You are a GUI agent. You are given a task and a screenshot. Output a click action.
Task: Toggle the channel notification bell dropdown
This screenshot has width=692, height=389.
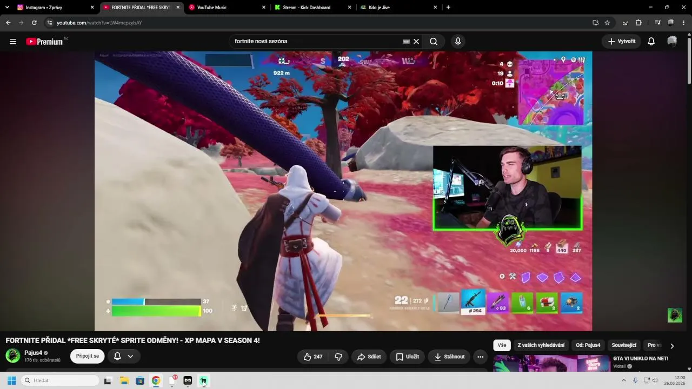tap(124, 356)
